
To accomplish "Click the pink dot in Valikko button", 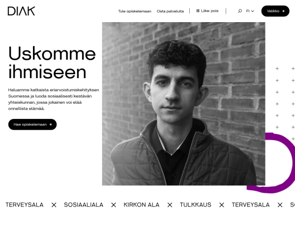I will click(283, 11).
